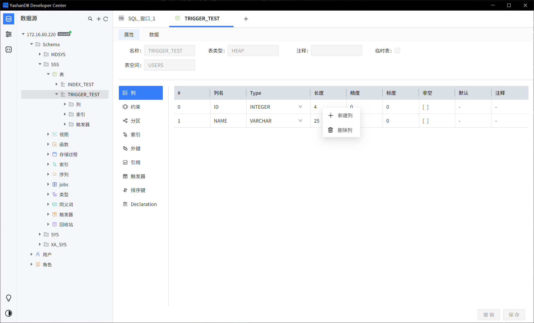Open the 外键 foreign key section
The height and width of the screenshot is (323, 534).
point(141,148)
